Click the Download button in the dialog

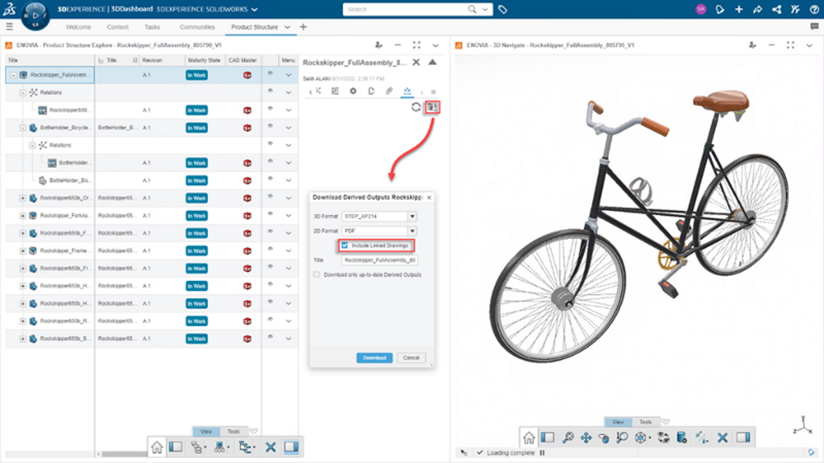click(x=374, y=358)
